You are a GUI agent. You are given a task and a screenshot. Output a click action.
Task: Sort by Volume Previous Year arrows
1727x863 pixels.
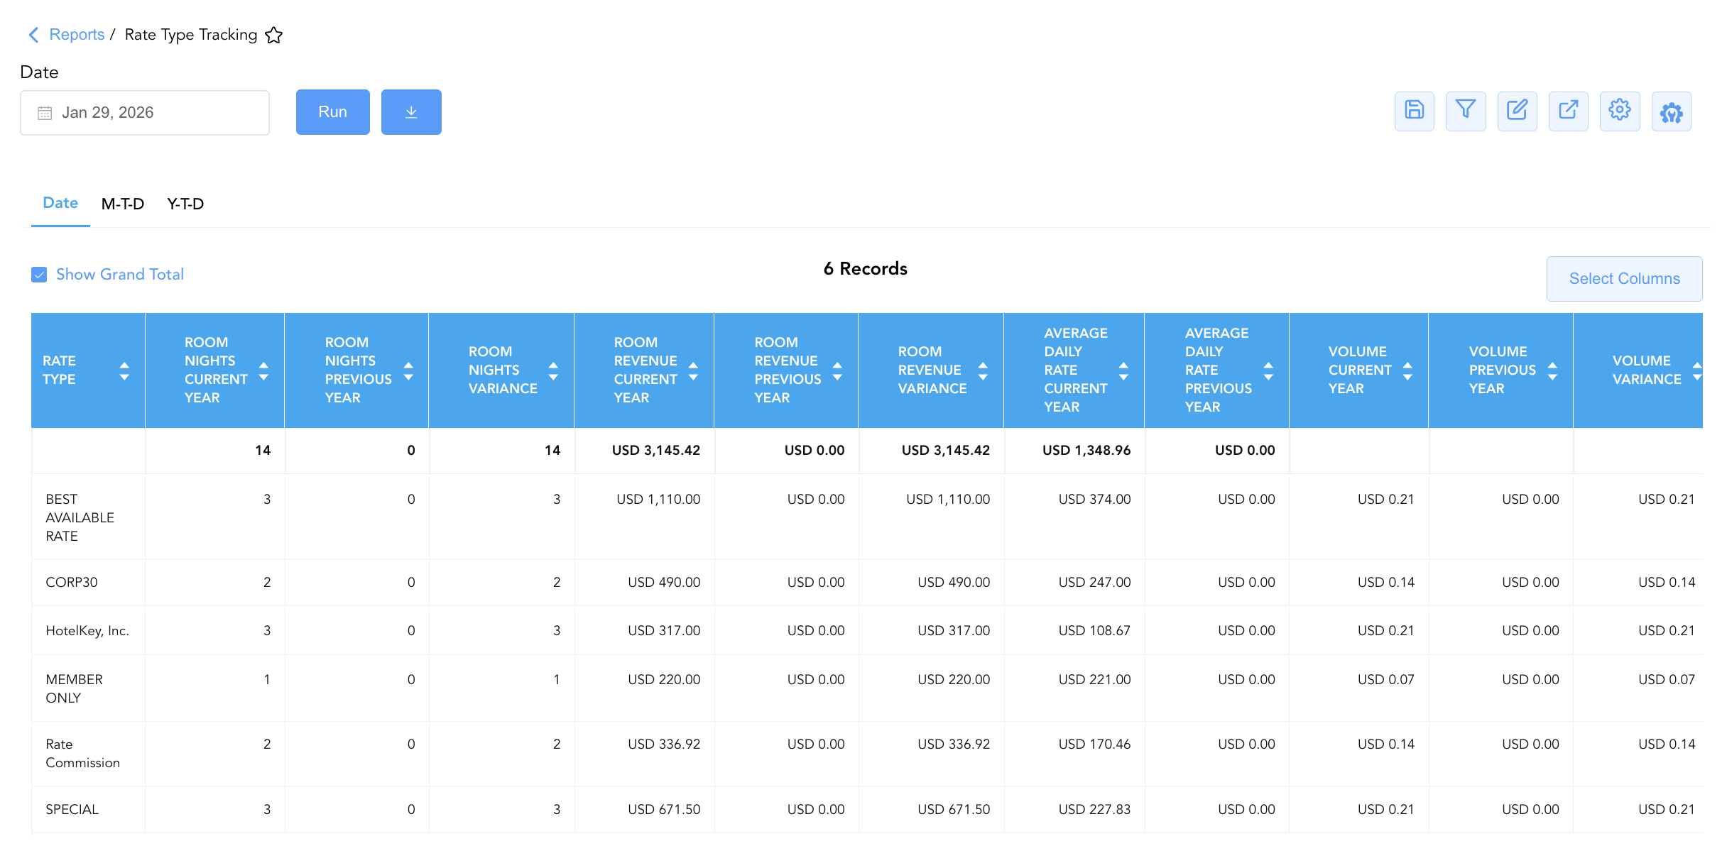pos(1552,370)
